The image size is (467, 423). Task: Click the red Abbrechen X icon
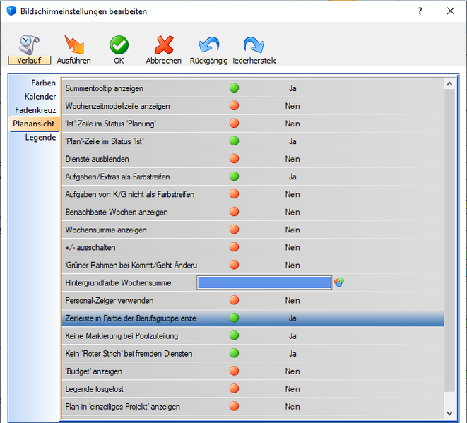(164, 45)
